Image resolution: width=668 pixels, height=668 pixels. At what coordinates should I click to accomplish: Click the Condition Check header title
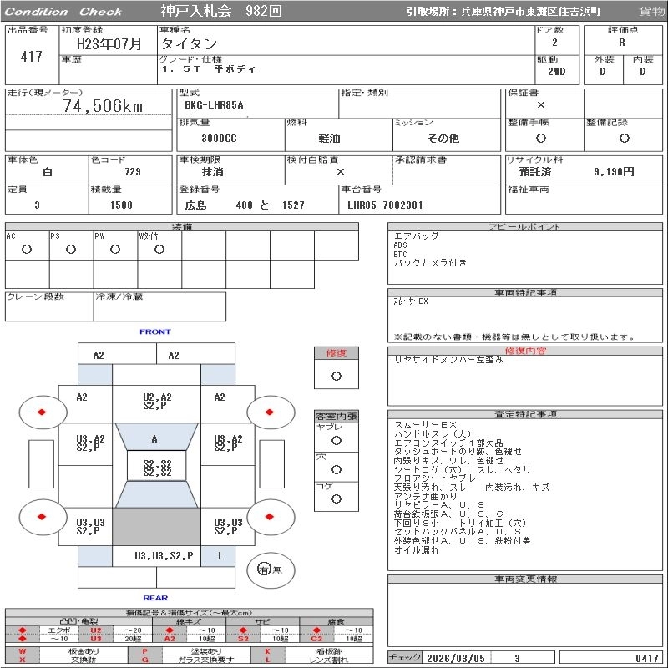tap(63, 12)
